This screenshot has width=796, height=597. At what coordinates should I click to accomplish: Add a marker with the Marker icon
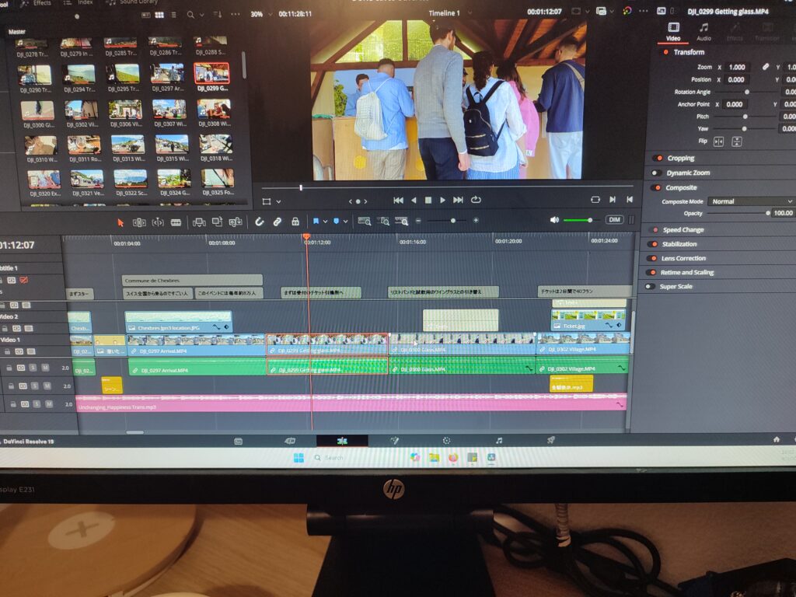click(336, 222)
